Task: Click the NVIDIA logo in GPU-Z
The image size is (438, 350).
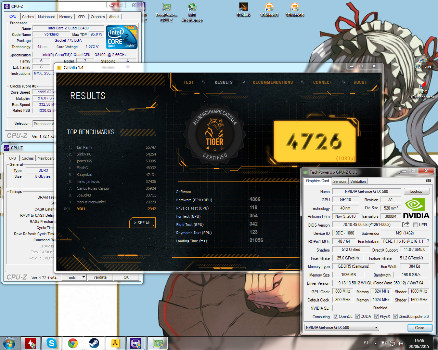Action: pos(416,208)
